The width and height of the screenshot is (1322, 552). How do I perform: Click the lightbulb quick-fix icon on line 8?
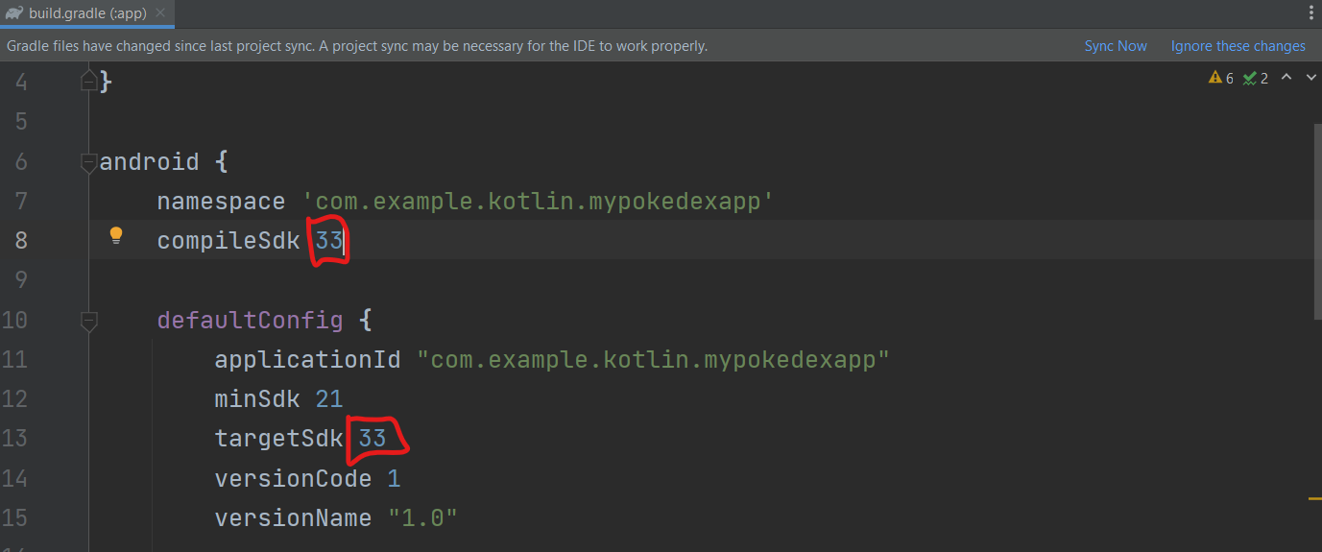(x=116, y=236)
